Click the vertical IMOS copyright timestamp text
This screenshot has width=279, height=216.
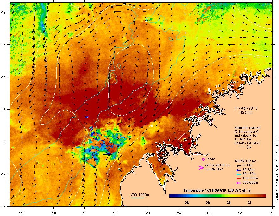pyautogui.click(x=277, y=169)
